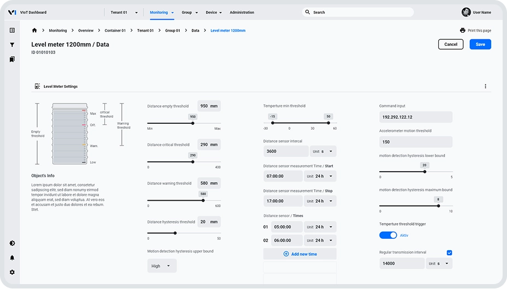
Task: Go to the Administration menu
Action: tap(242, 12)
